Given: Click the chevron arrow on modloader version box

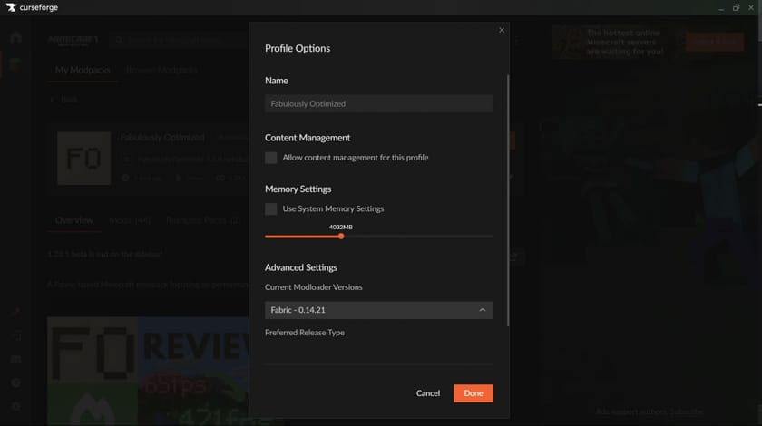Looking at the screenshot, I should pos(483,310).
